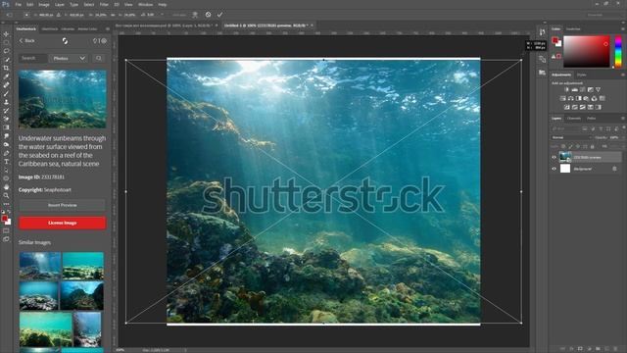Go Back in Shutterstock panel
The width and height of the screenshot is (627, 353).
point(26,41)
